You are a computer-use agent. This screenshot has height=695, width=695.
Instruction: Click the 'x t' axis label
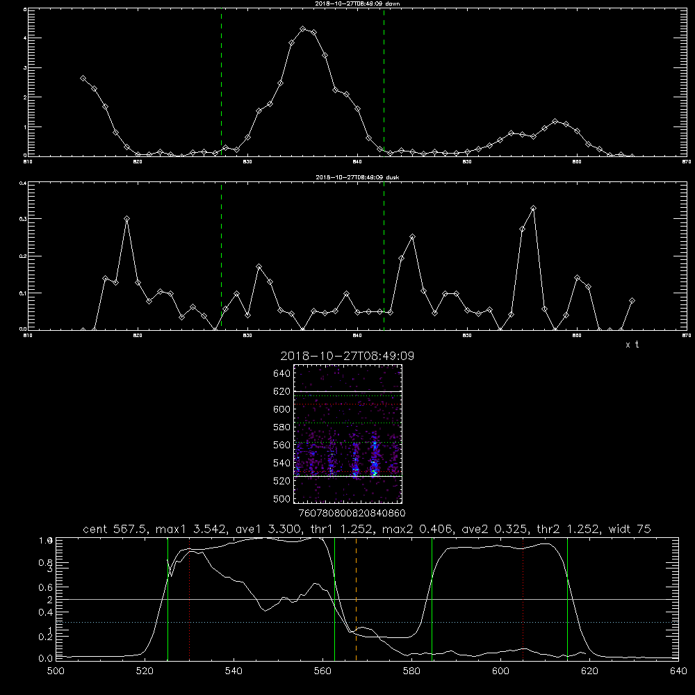pos(632,345)
